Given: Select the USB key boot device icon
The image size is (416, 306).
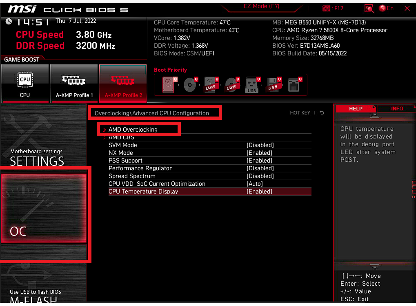Looking at the screenshot, I should (x=253, y=85).
